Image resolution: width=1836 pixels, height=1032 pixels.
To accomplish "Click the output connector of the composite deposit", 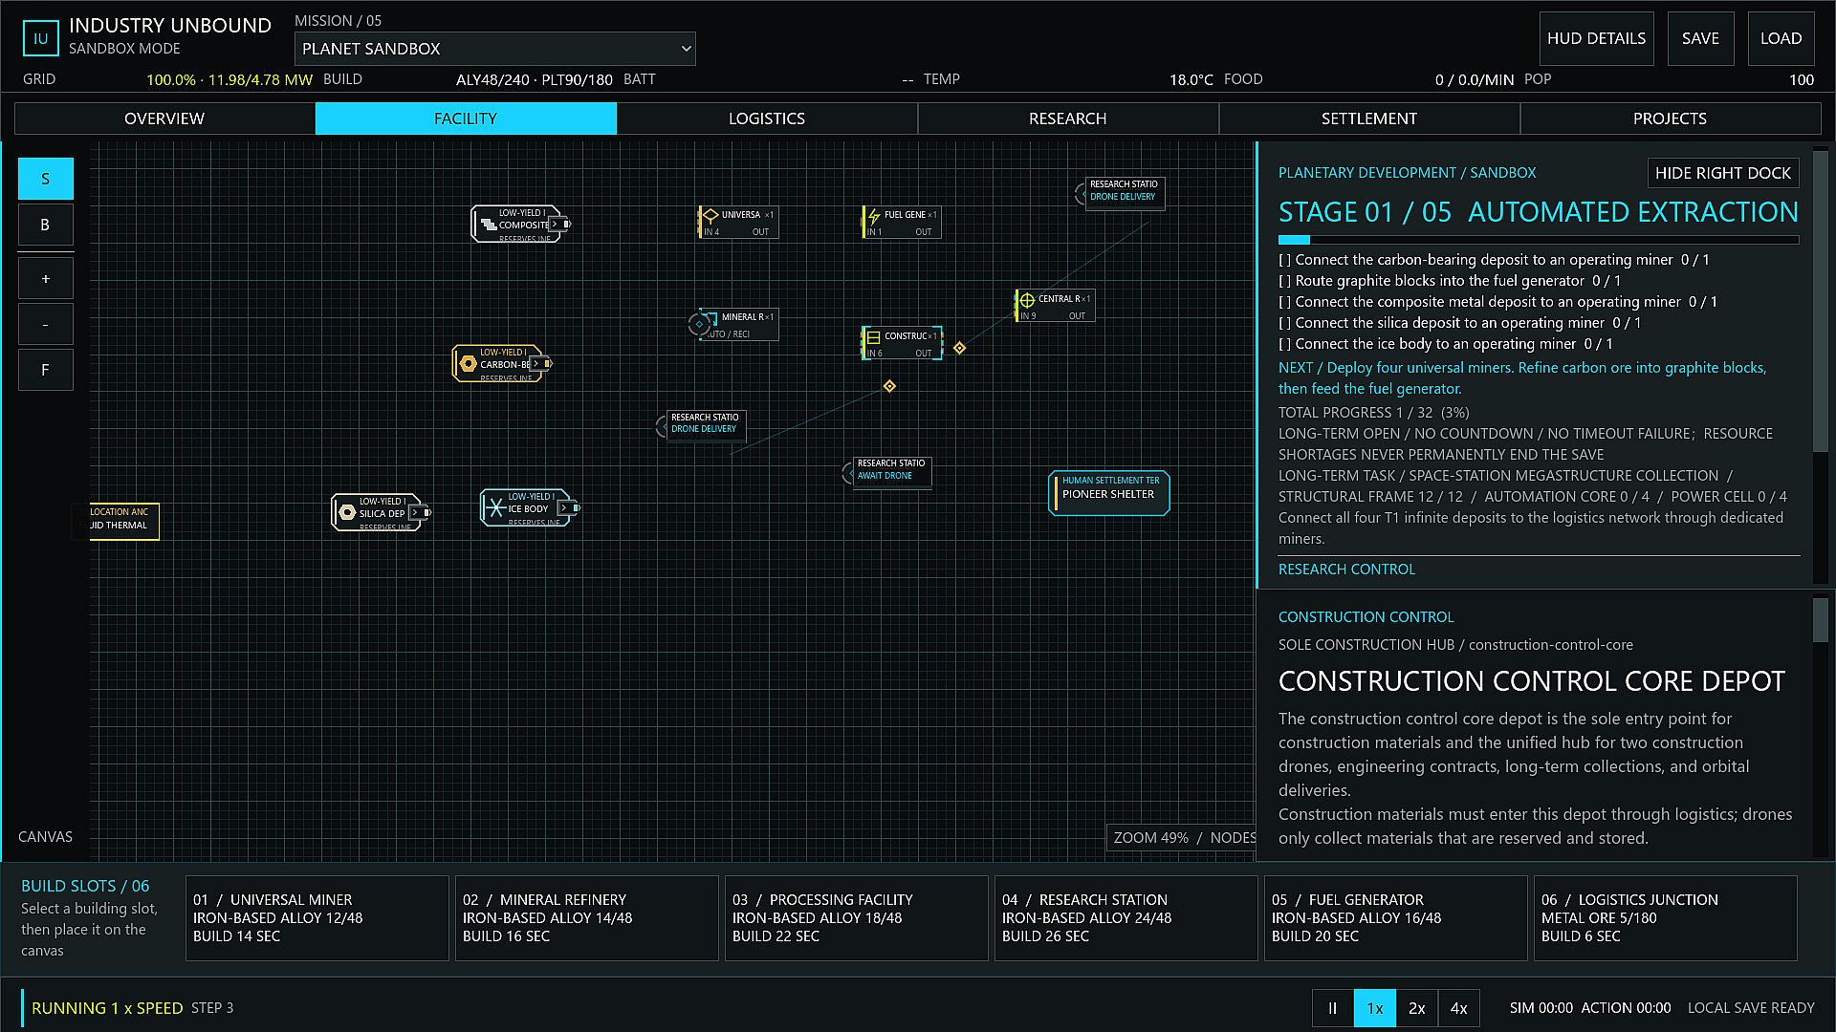I will tap(568, 225).
